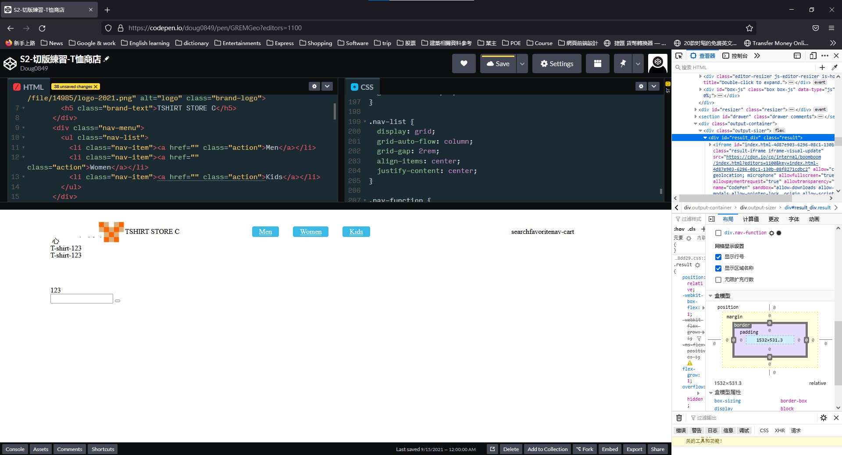Enable grid overlay for div.nav-function
The width and height of the screenshot is (842, 455).
point(718,233)
